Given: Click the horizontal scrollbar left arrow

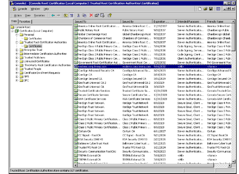Looking at the screenshot, I should click(x=75, y=165).
